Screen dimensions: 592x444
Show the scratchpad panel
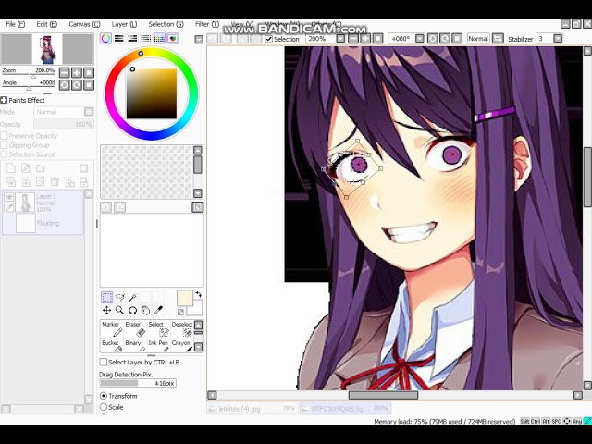tap(173, 39)
